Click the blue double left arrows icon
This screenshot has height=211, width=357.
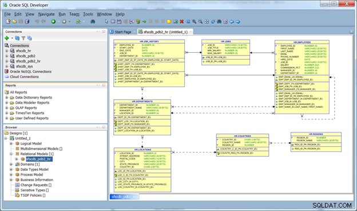(x=188, y=21)
